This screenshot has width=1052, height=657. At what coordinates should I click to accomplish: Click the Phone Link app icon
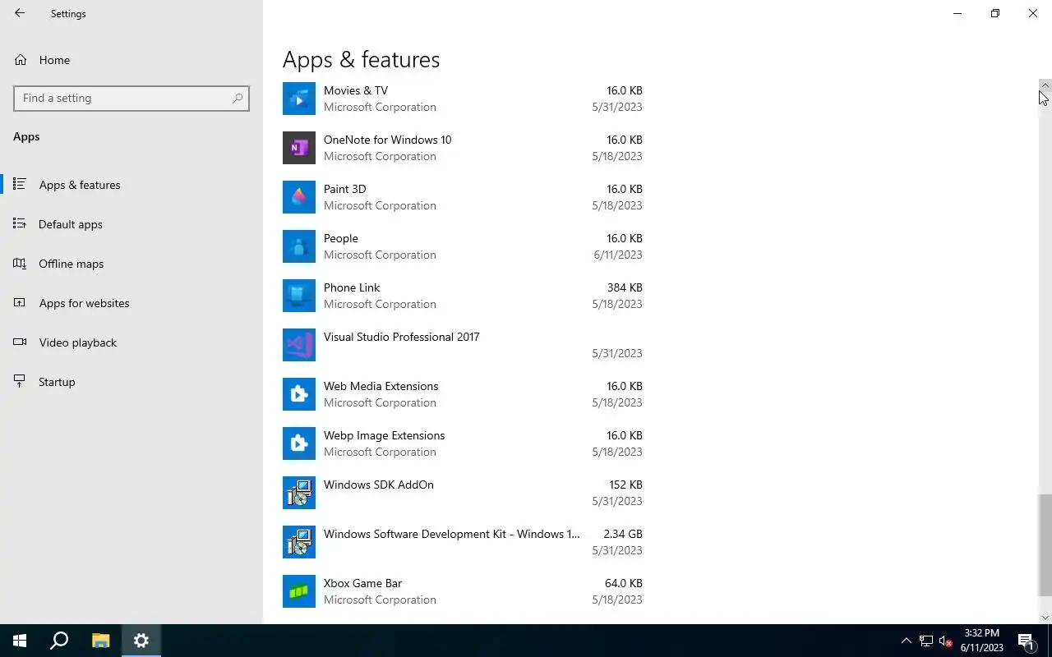tap(299, 296)
